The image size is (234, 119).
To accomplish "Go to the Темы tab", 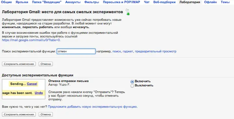I will [225, 2].
